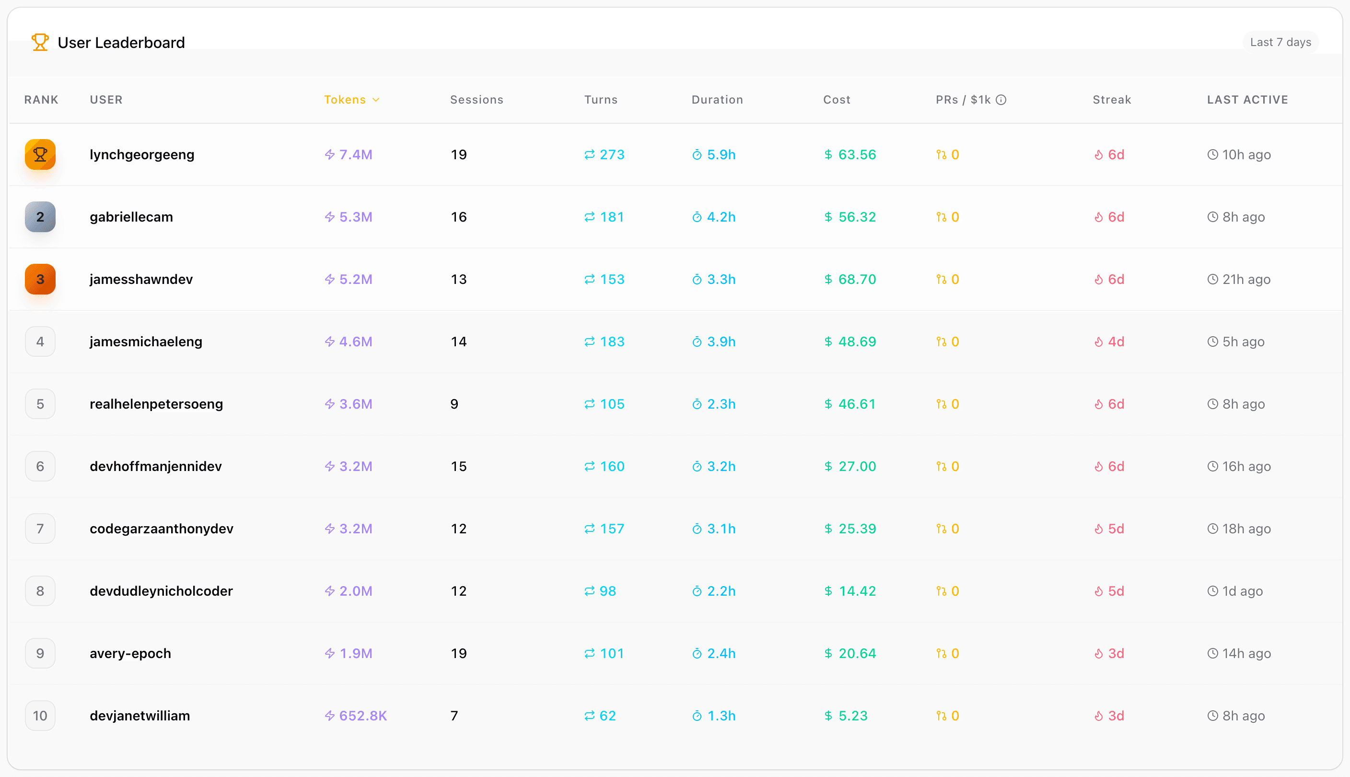This screenshot has height=777, width=1350.
Task: Open user lynchgeorgeeng
Action: [x=142, y=155]
